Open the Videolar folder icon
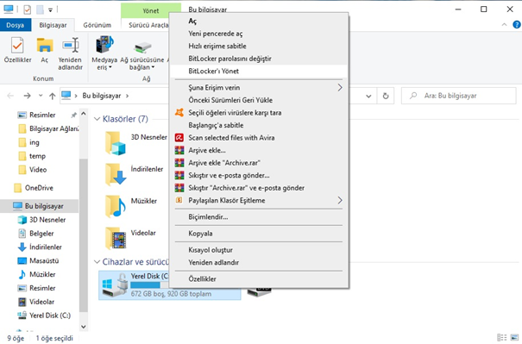The height and width of the screenshot is (344, 522). point(116,238)
